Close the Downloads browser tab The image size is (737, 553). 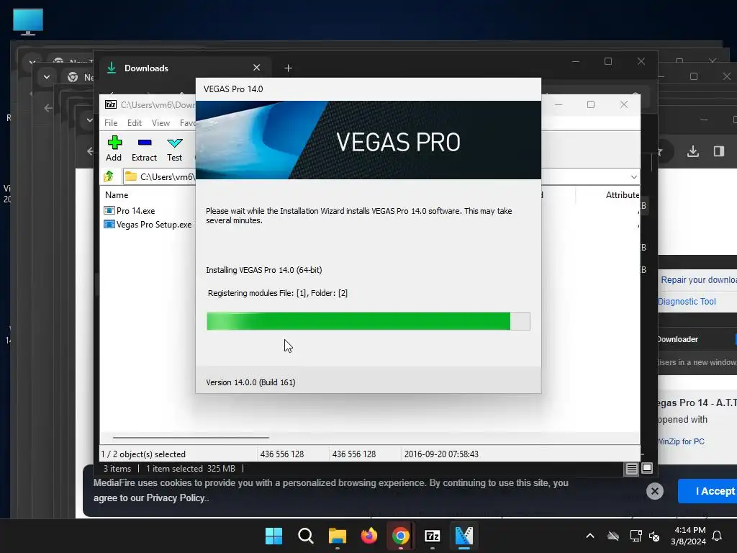257,68
